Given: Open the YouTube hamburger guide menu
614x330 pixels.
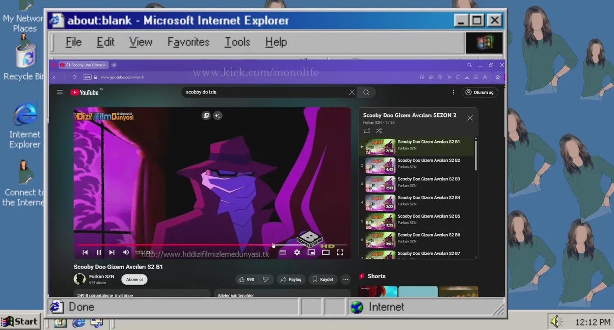Looking at the screenshot, I should pos(60,92).
